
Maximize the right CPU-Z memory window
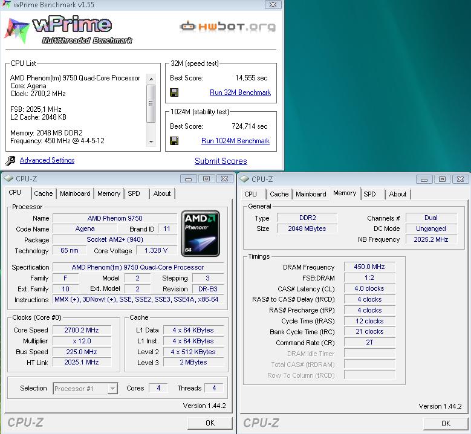[x=442, y=180]
